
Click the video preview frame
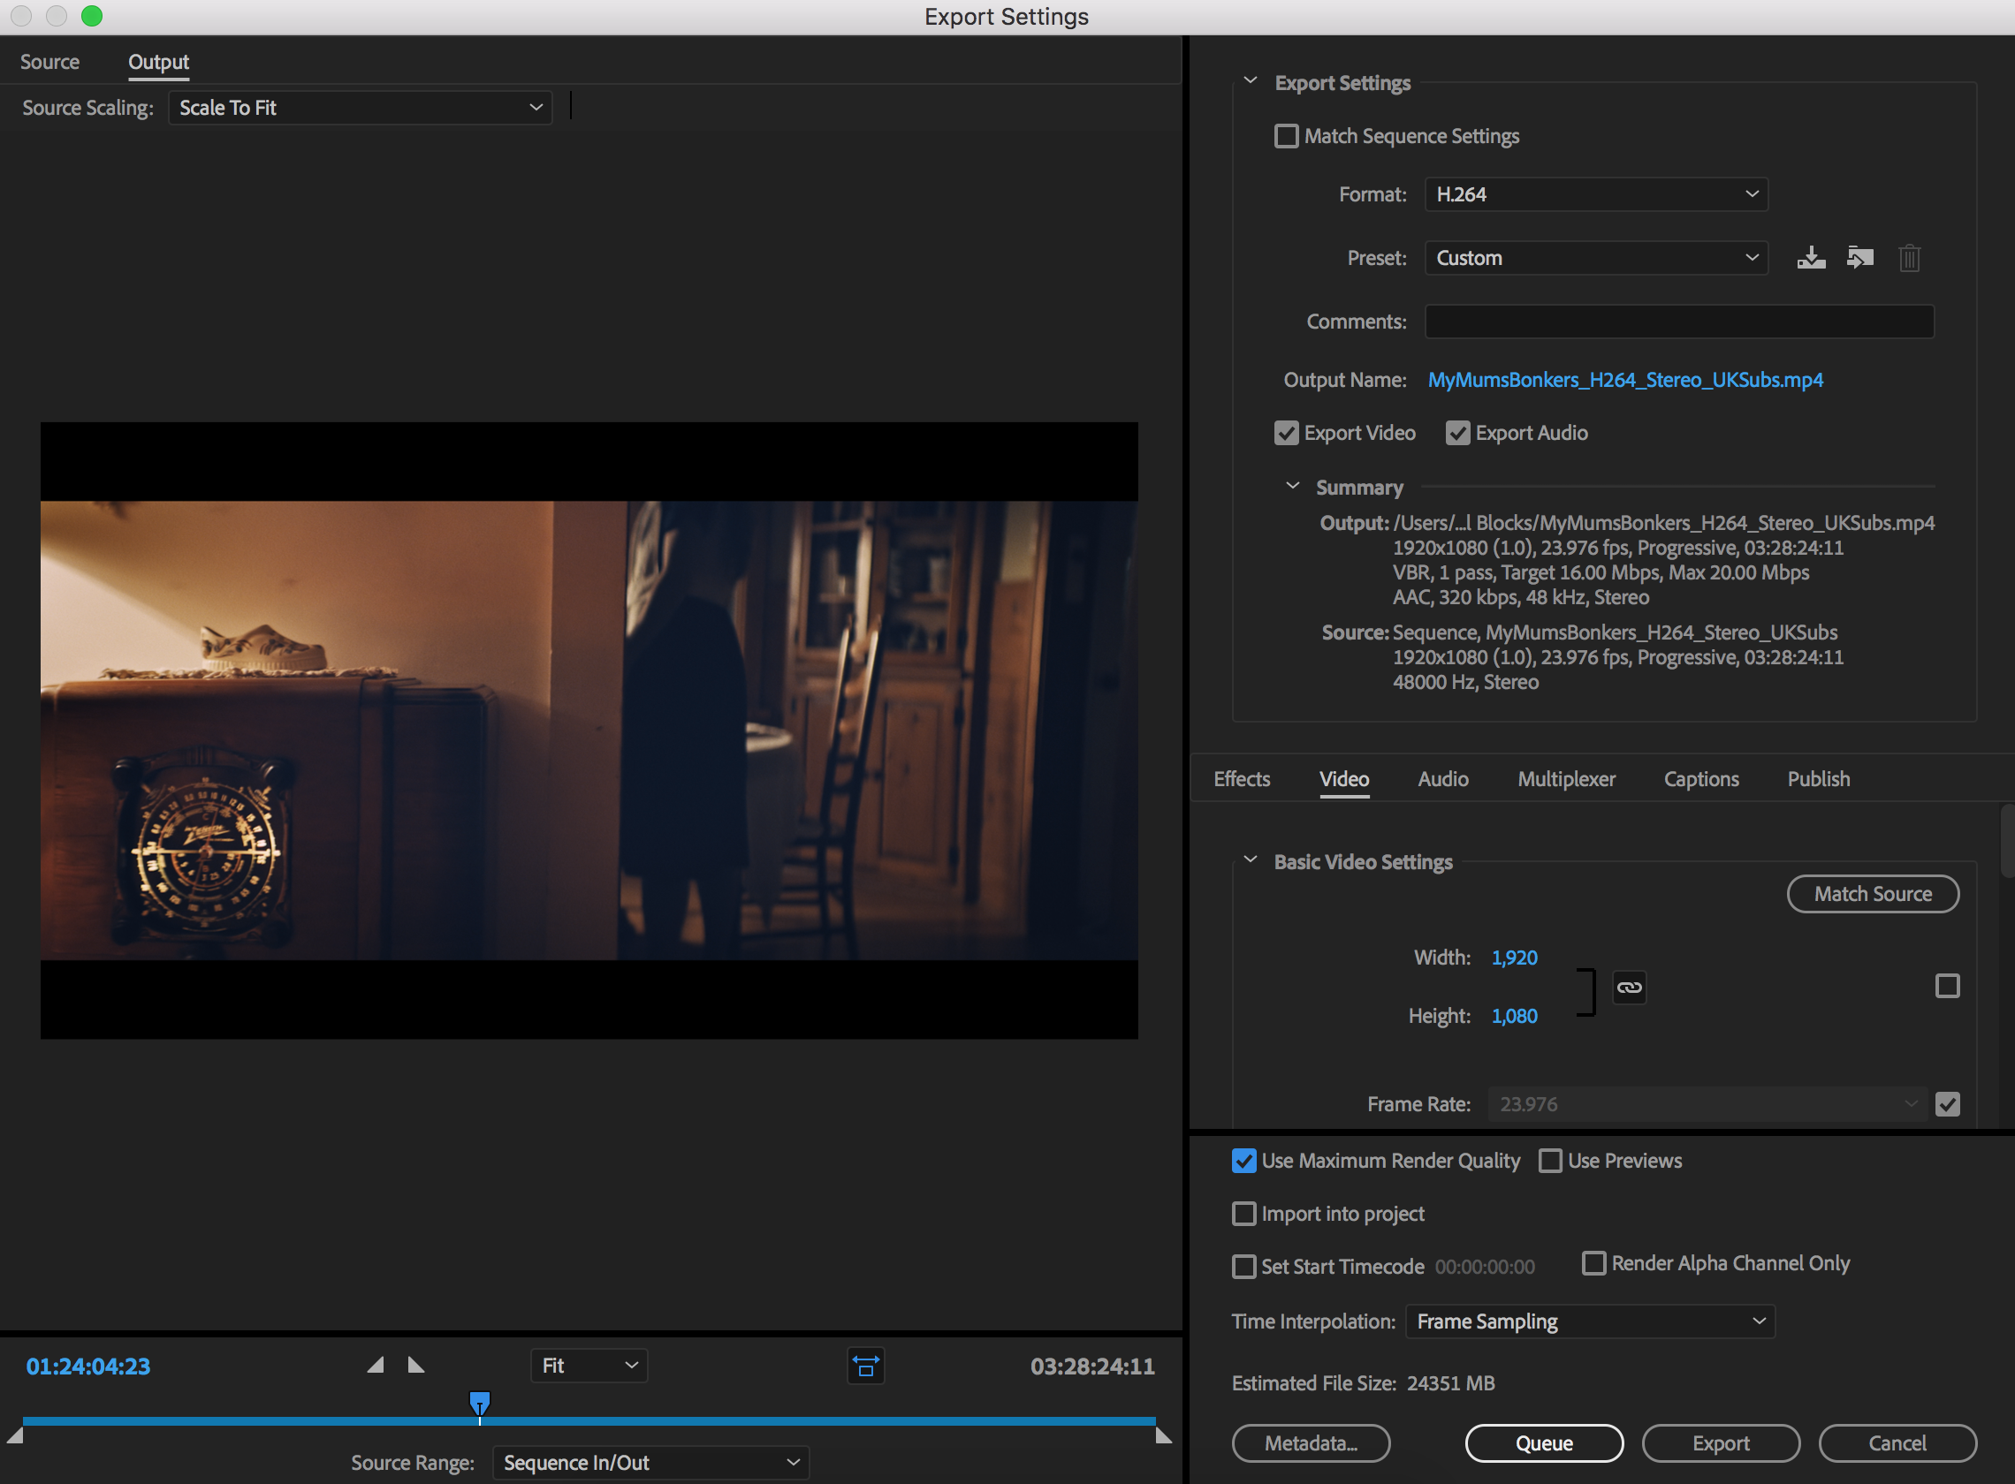[x=589, y=731]
